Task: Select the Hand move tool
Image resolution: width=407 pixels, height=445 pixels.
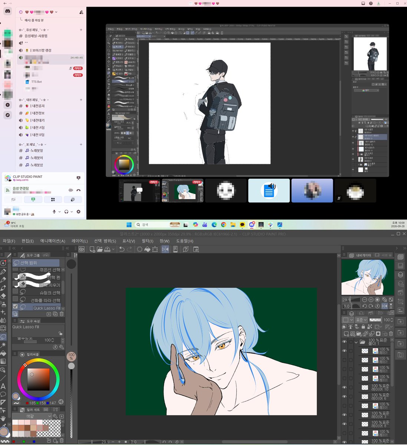Action: (x=3, y=418)
